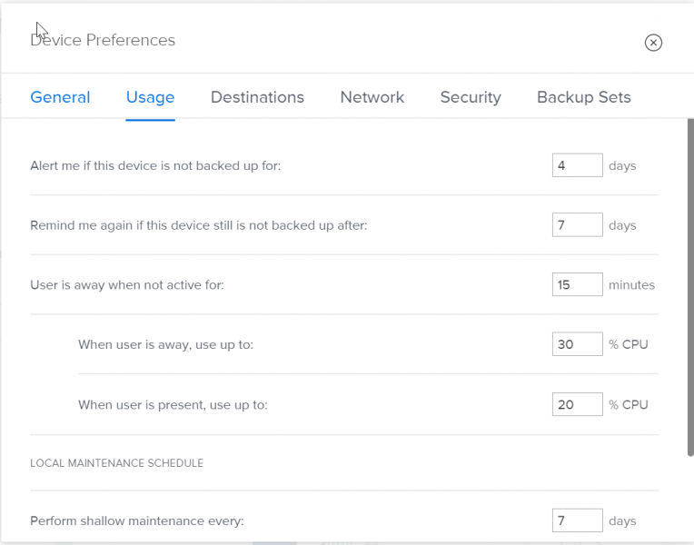
Task: Select the present CPU percent field showing 20
Action: tap(577, 404)
